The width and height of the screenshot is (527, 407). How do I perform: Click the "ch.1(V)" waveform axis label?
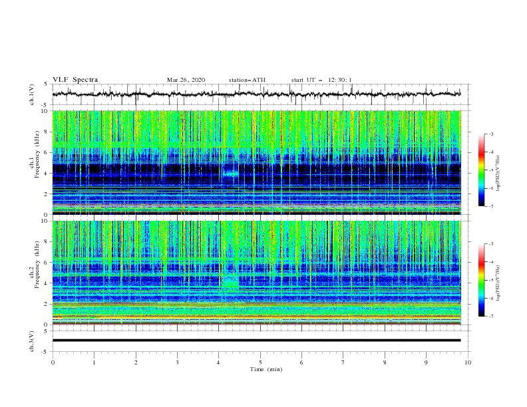point(32,94)
